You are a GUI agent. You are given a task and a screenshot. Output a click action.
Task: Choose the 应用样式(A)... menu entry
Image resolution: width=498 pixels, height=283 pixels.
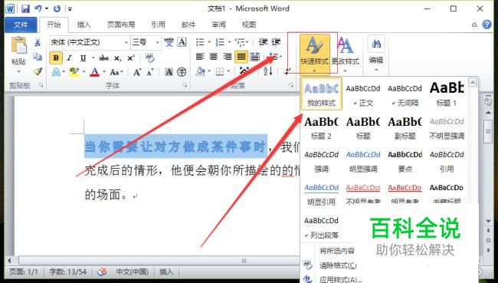(x=340, y=279)
